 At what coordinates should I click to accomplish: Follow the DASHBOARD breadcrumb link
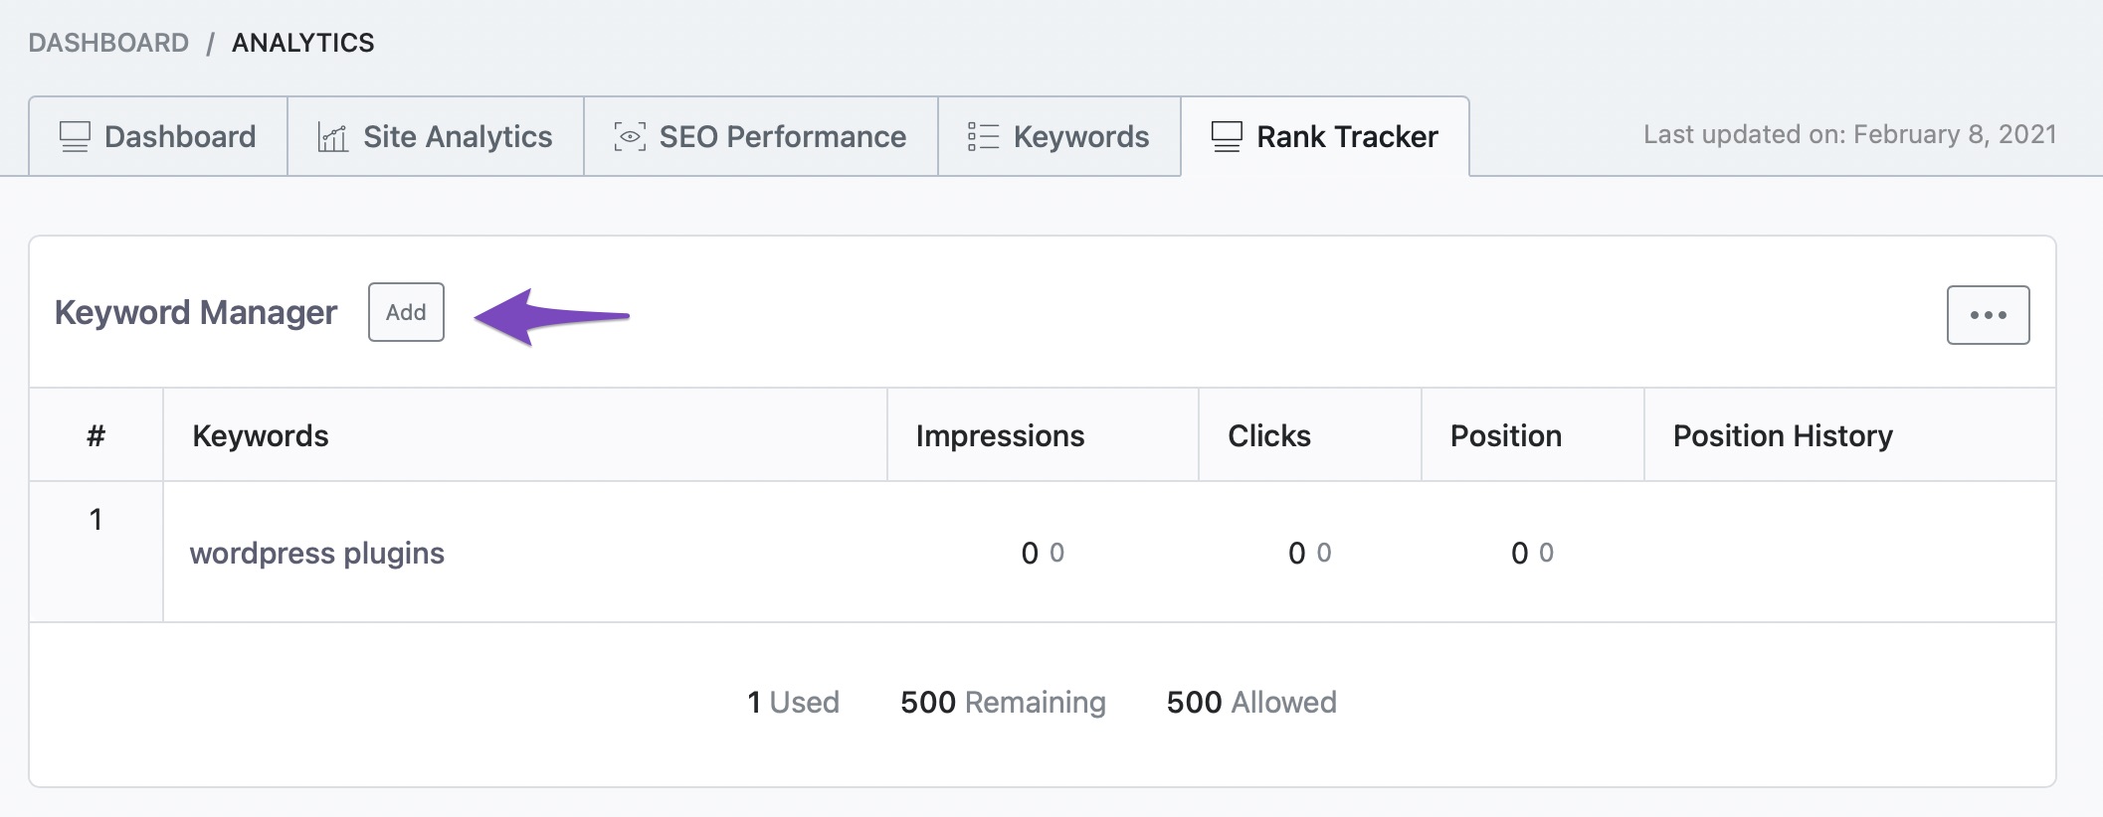(x=108, y=43)
